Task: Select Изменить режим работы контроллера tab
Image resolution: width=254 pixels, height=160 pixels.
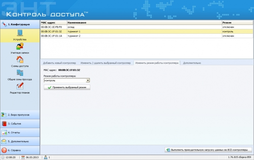Action: click(157, 63)
